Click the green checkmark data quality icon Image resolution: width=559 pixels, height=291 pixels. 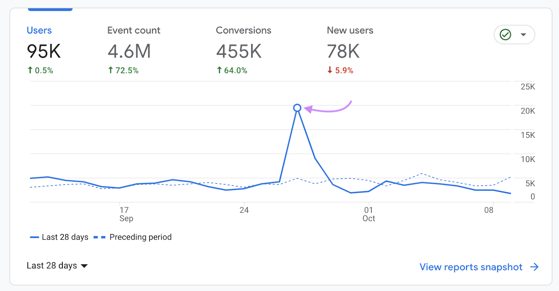[506, 35]
